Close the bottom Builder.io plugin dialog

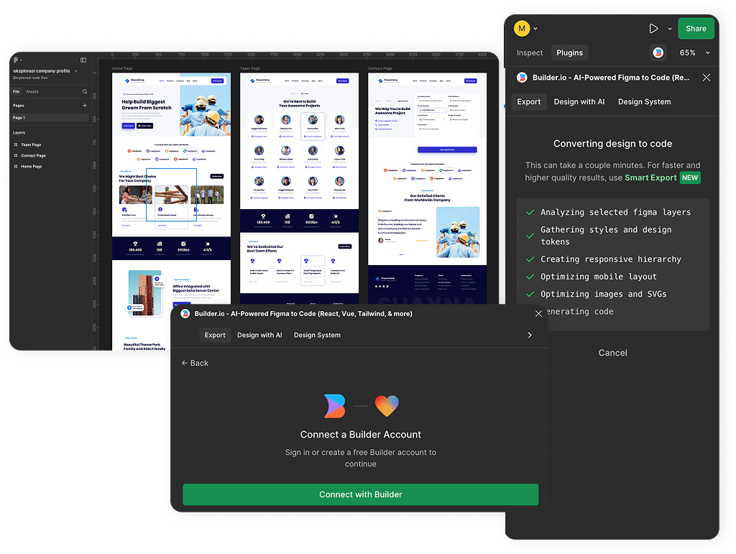click(538, 314)
